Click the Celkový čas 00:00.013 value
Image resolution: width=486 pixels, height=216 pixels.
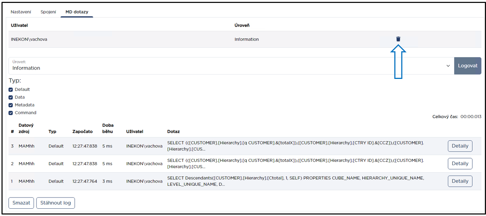click(x=471, y=117)
